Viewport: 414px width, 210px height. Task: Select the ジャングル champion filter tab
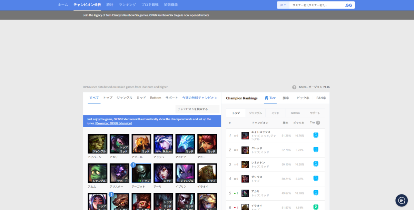coord(125,98)
